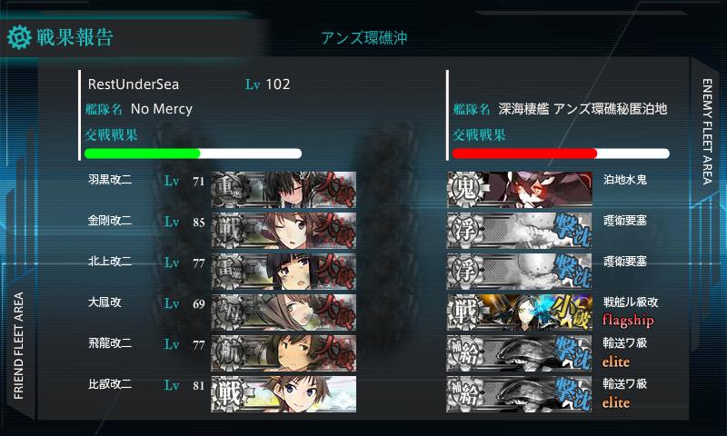This screenshot has height=436, width=727.
Task: Select first sunk 護衛要塞 enemy banner
Action: (x=519, y=231)
